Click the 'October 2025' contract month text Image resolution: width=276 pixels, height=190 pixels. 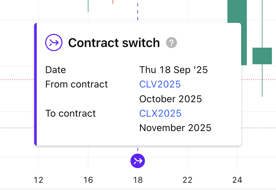click(171, 99)
